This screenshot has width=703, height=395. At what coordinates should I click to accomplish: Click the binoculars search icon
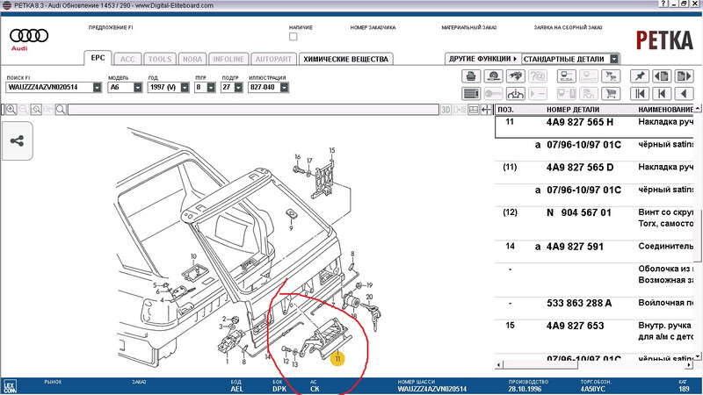tap(516, 76)
